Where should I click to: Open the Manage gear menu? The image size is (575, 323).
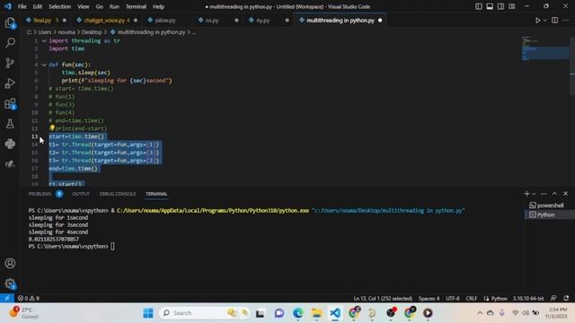(10, 284)
